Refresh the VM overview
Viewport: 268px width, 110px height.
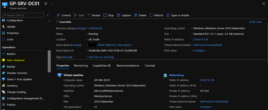[156, 15]
